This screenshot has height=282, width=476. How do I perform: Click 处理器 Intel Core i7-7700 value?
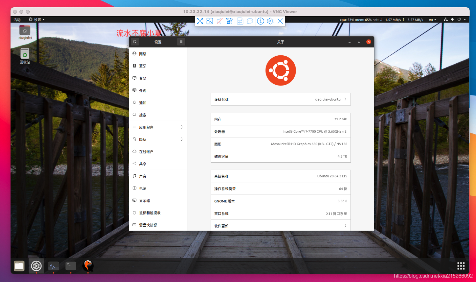(314, 131)
